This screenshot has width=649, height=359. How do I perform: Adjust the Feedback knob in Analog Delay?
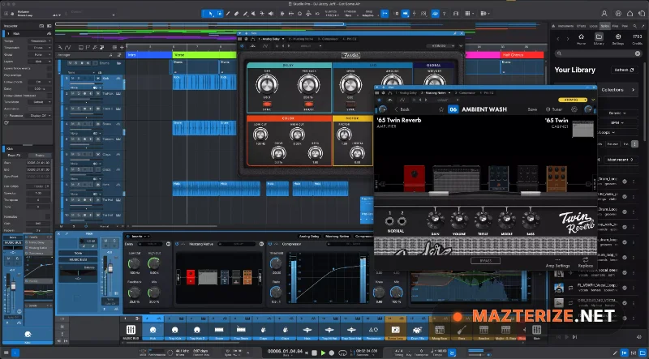309,84
